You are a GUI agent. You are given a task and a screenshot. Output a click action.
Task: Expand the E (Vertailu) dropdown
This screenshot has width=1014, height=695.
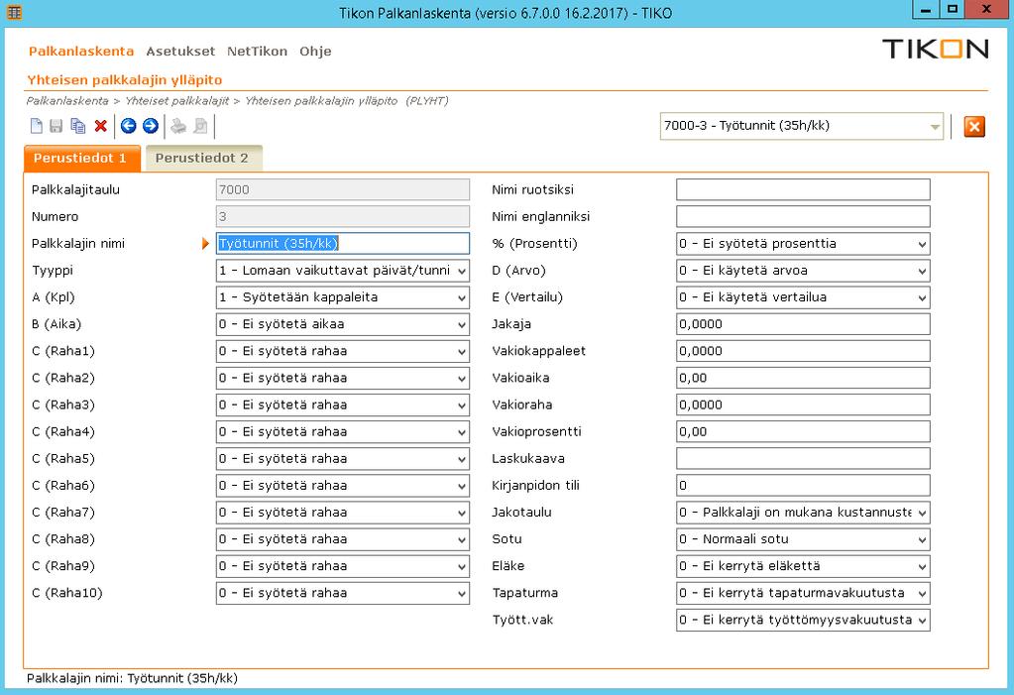pyautogui.click(x=922, y=297)
